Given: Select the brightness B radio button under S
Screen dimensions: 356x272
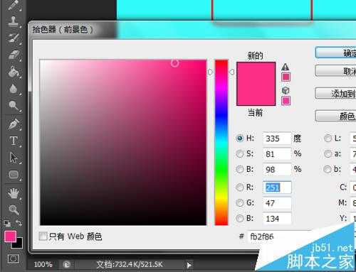Looking at the screenshot, I should tap(240, 169).
